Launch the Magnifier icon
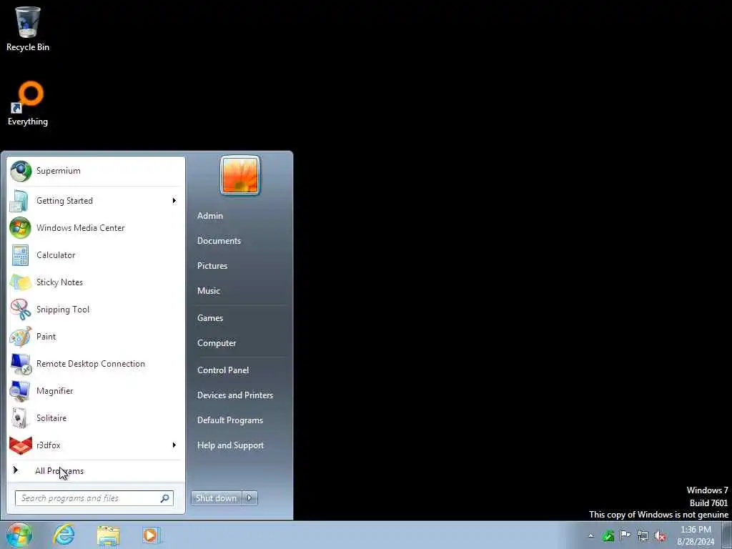Viewport: 732px width, 549px height. tap(20, 391)
